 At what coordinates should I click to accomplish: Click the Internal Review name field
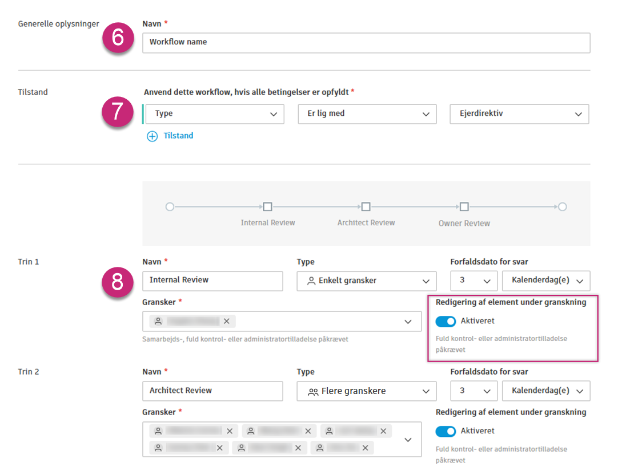(212, 281)
